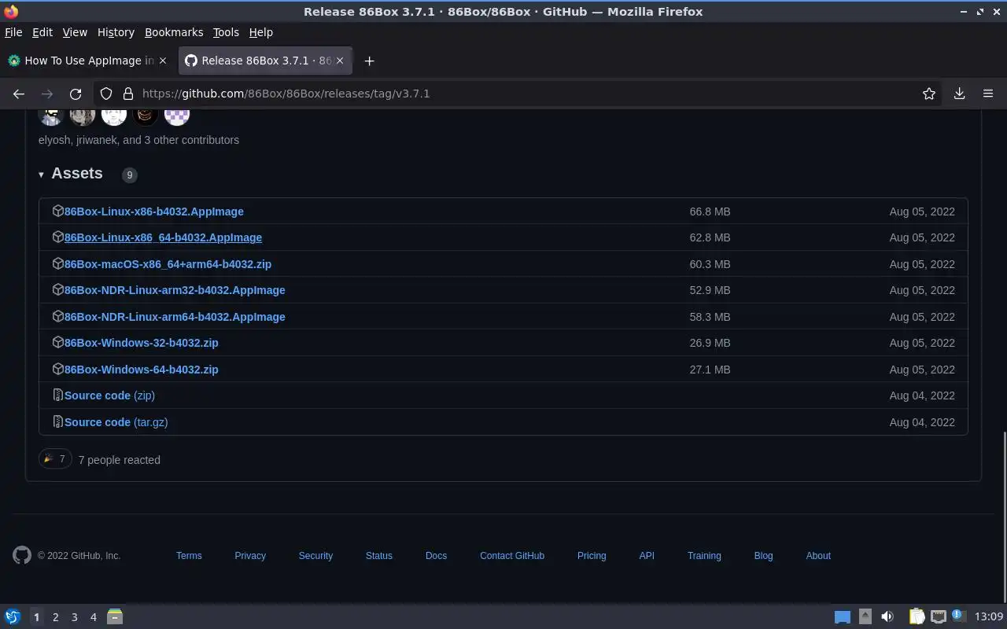
Task: Select the Release 86Box 3.7.1 tab
Action: [266, 61]
